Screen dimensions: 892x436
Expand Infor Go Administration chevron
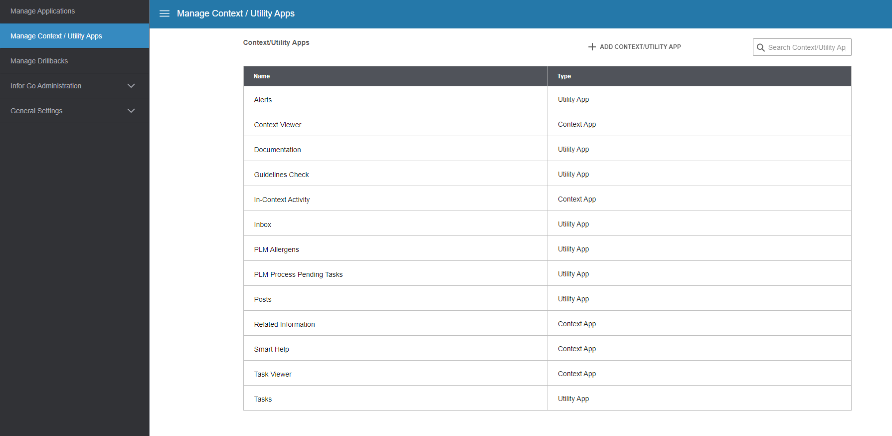tap(131, 86)
